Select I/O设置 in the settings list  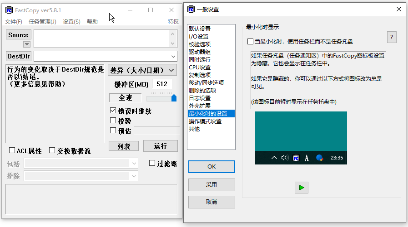click(211, 37)
